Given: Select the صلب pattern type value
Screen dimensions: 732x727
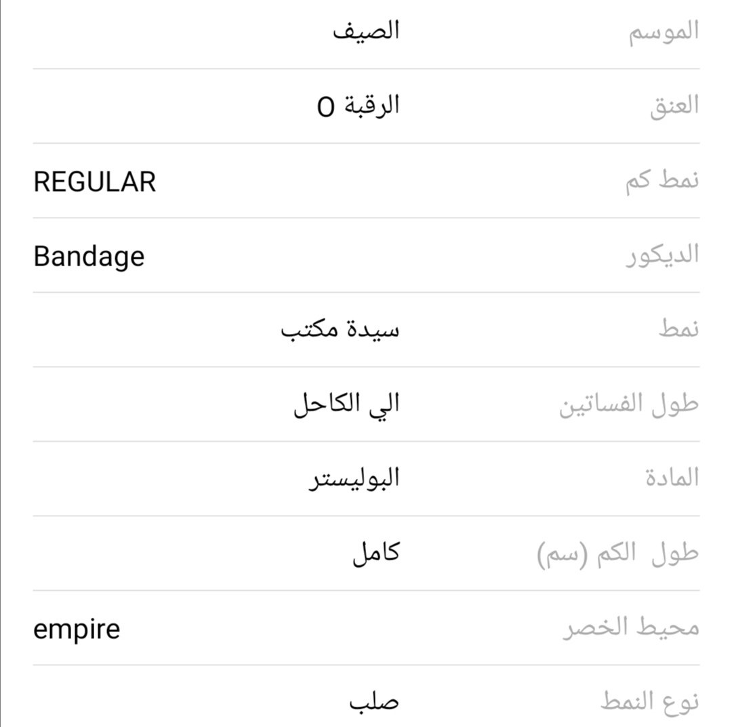Looking at the screenshot, I should click(x=374, y=703).
